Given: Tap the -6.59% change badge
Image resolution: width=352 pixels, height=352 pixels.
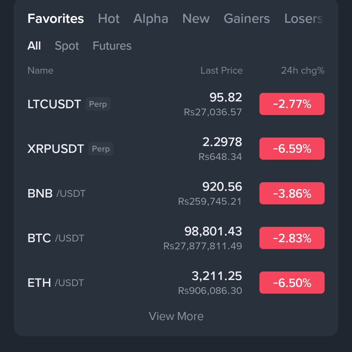Looking at the screenshot, I should tap(292, 149).
